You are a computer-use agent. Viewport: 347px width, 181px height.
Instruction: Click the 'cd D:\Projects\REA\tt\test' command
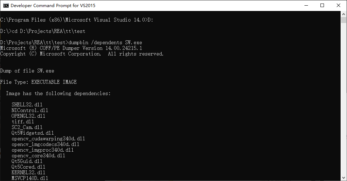(x=49, y=31)
